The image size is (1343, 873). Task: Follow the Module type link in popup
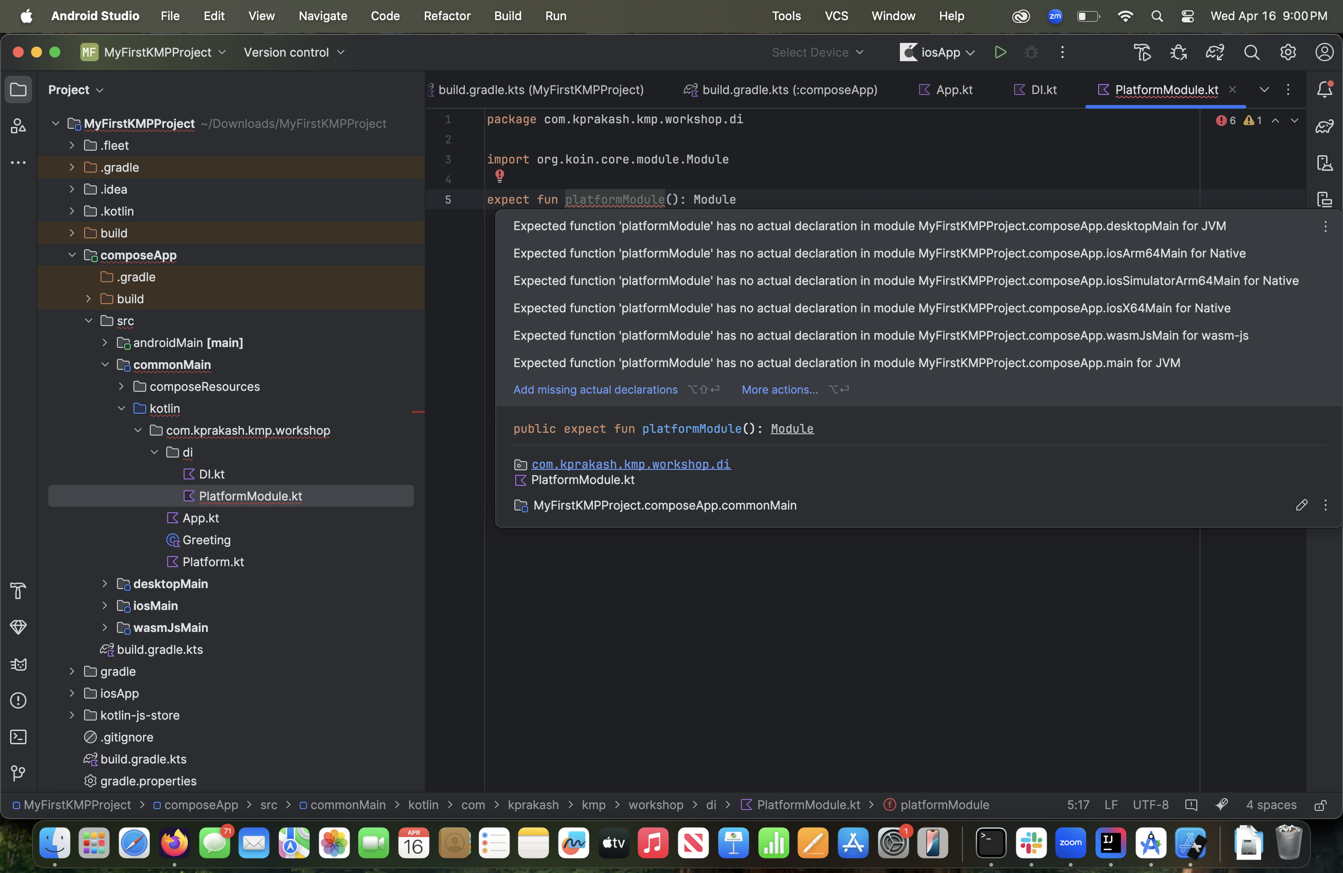792,429
